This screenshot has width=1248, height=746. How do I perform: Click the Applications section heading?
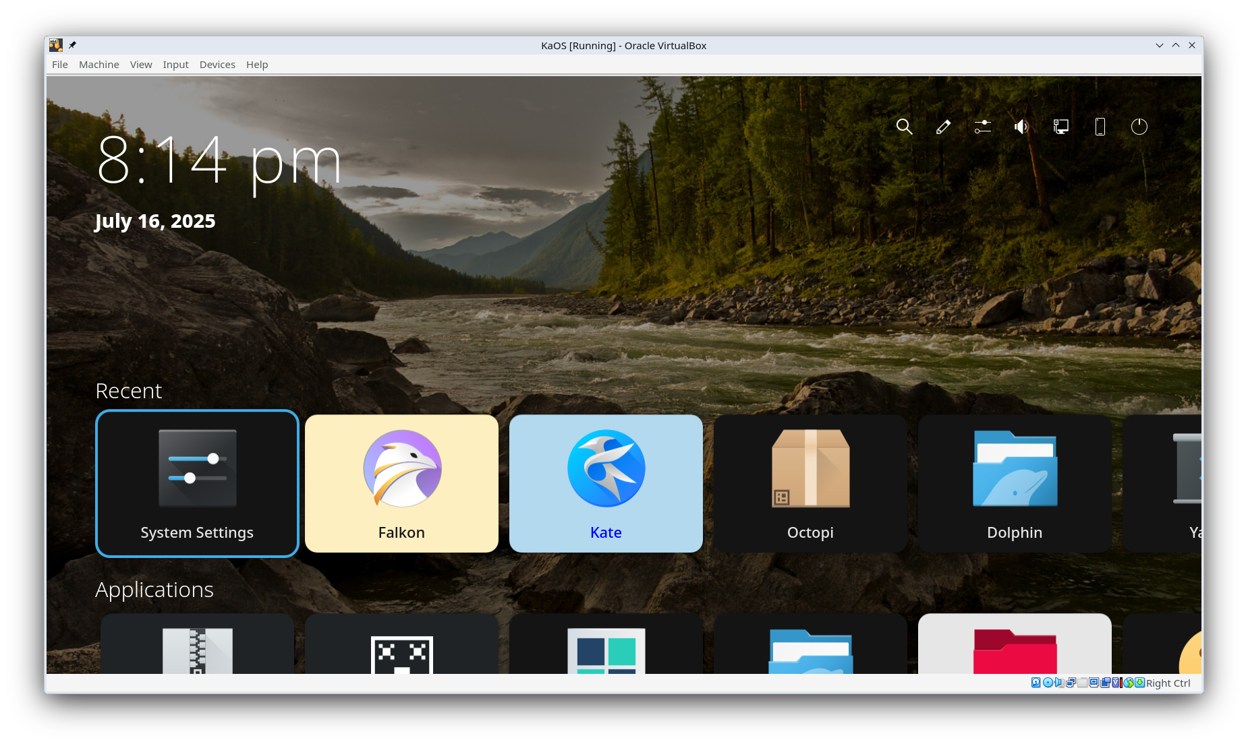pos(154,590)
